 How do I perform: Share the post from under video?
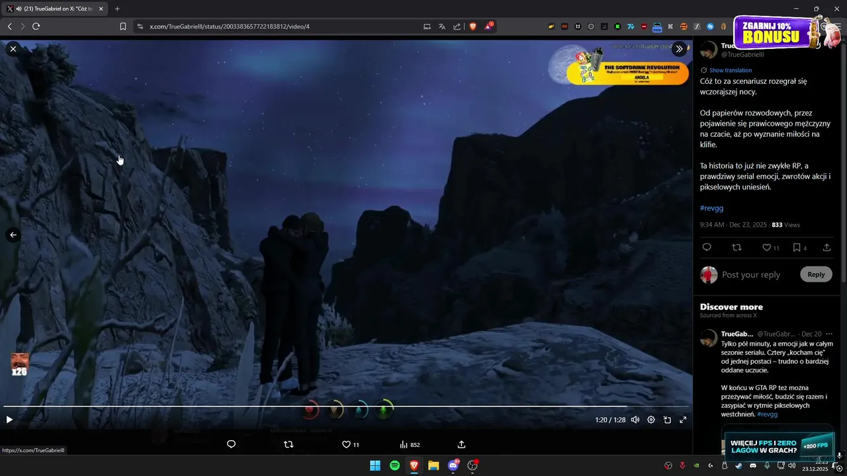click(461, 444)
